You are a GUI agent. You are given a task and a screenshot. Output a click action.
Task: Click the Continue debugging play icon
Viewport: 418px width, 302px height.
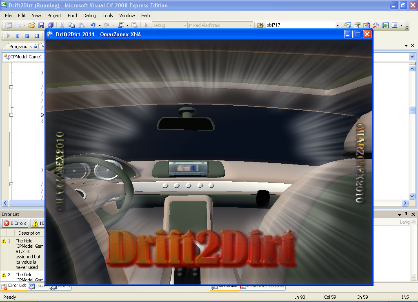click(x=8, y=36)
